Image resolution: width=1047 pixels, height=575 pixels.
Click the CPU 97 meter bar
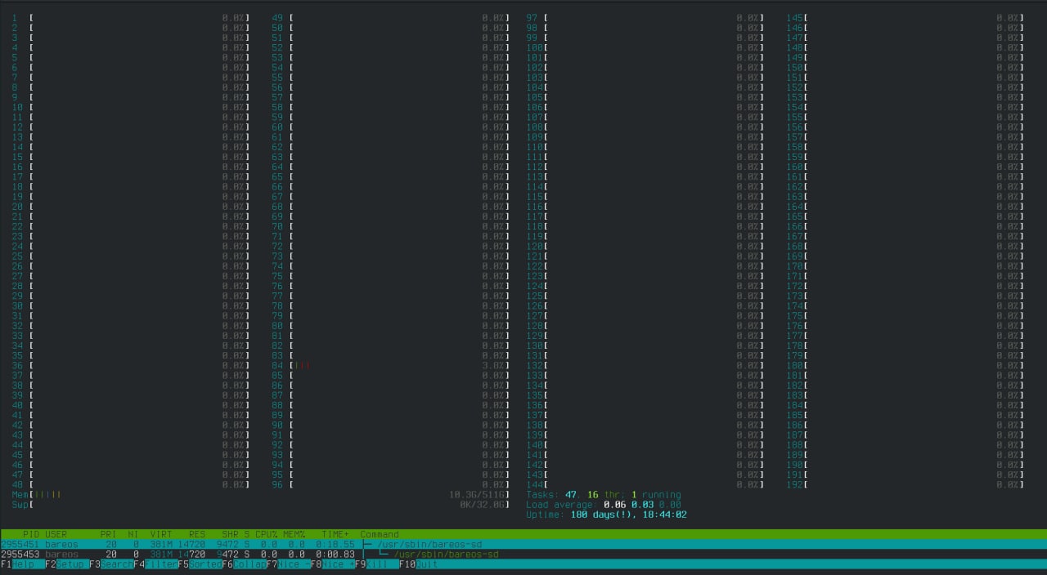coord(645,17)
